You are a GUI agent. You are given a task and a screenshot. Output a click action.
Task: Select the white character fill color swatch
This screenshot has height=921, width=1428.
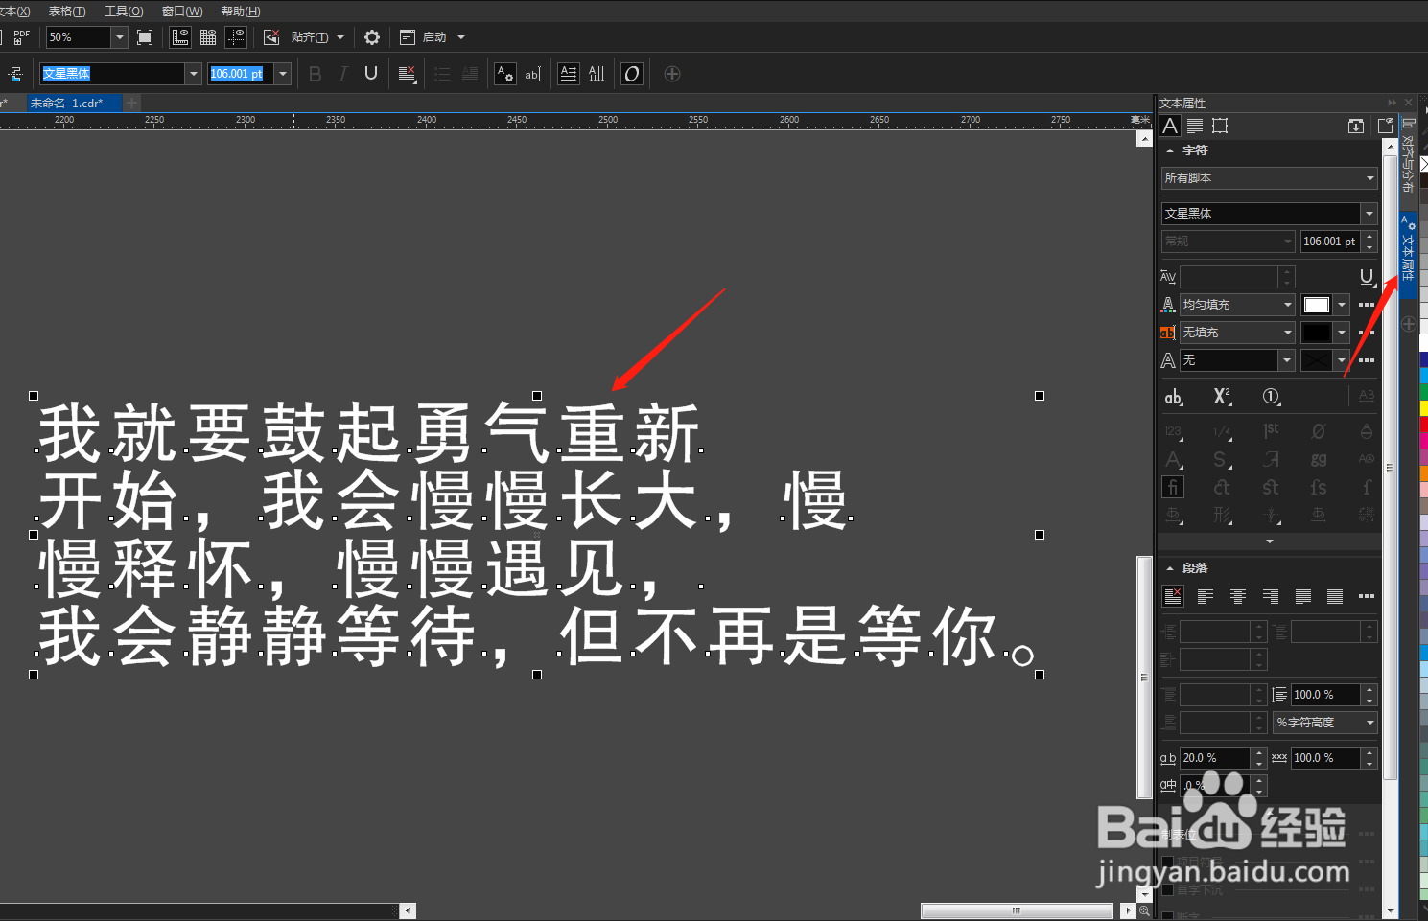(x=1315, y=304)
